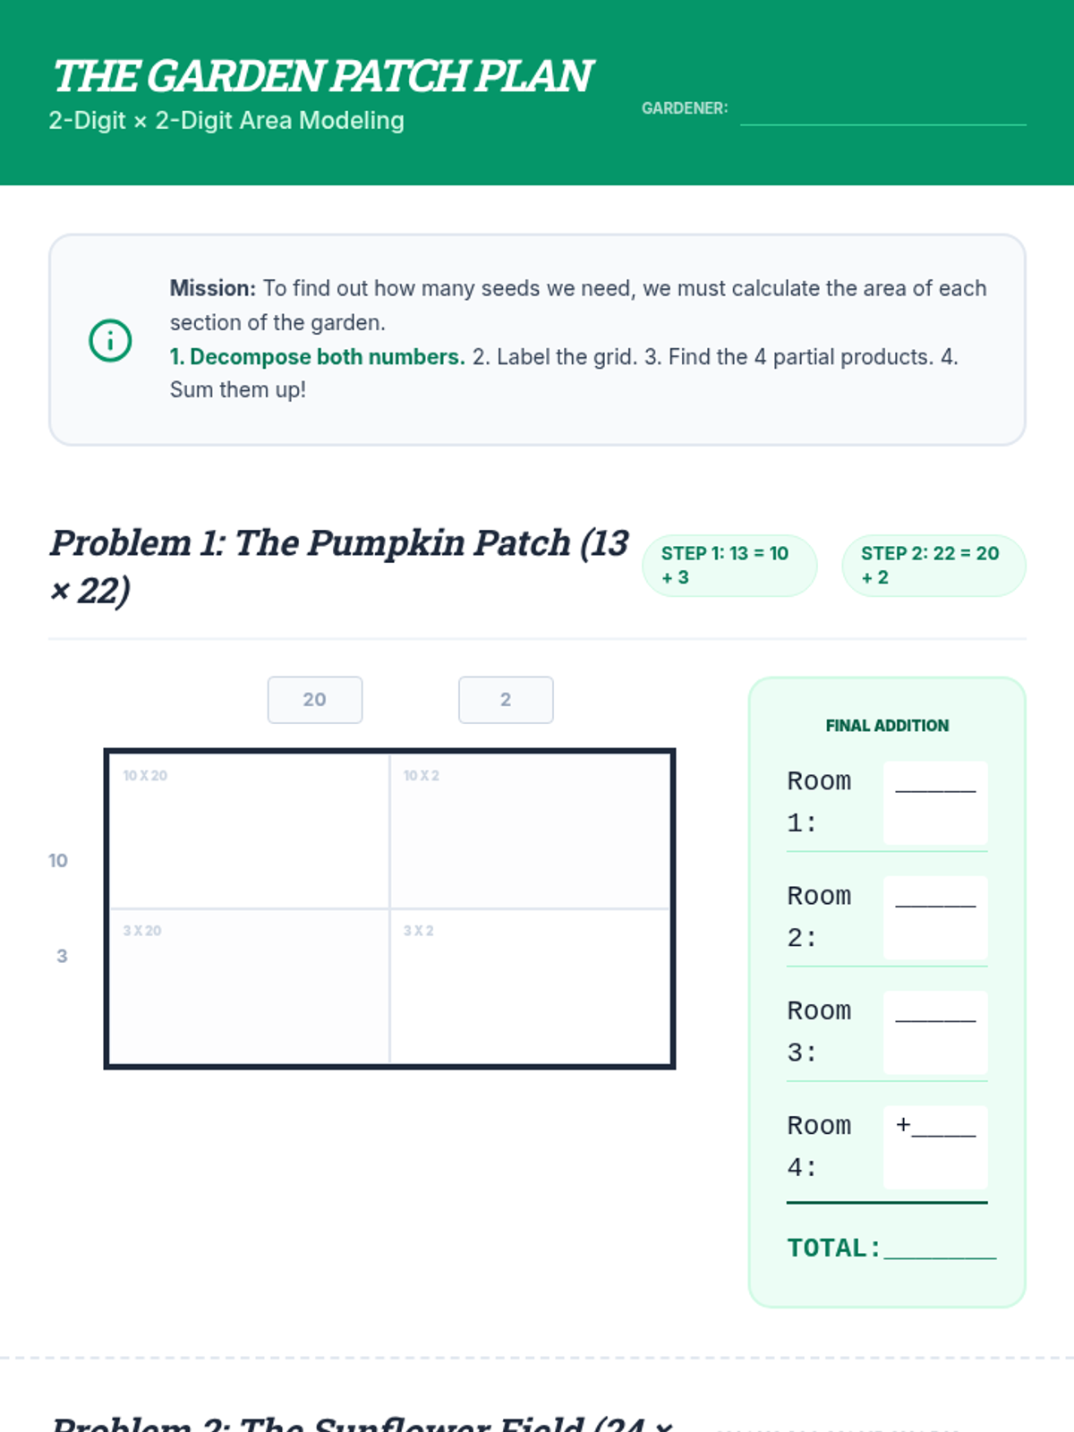Click the Room 2 answer blank
Screen dimensions: 1074x1432
[x=935, y=917]
